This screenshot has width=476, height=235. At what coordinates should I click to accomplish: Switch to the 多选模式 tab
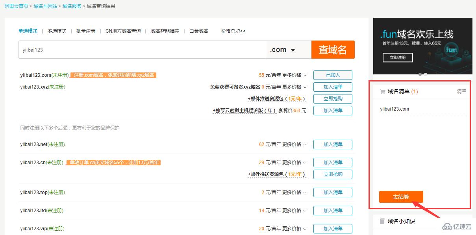tap(56, 31)
